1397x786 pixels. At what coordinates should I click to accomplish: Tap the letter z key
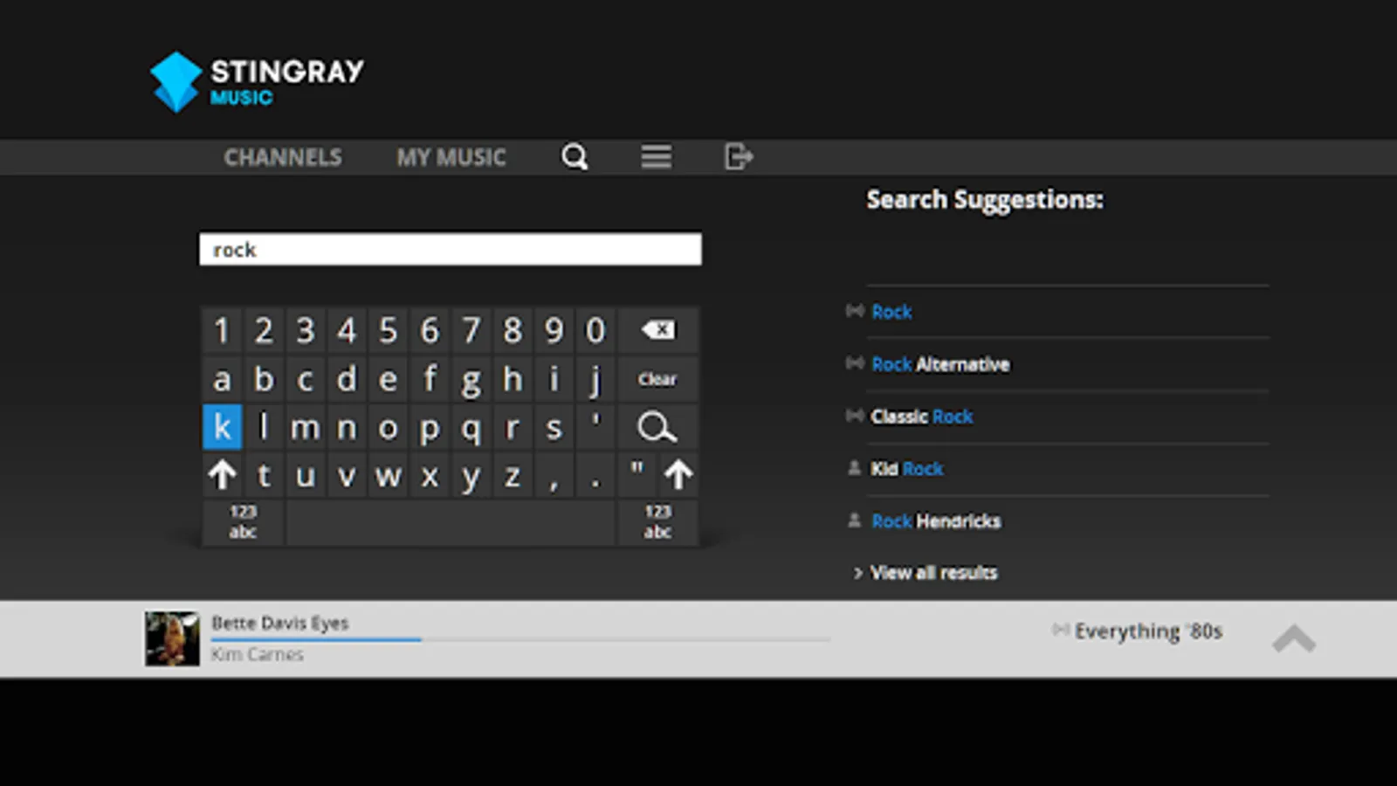point(513,475)
